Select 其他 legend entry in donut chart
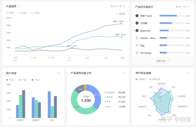This screenshot has height=127, width=196. click(x=108, y=107)
